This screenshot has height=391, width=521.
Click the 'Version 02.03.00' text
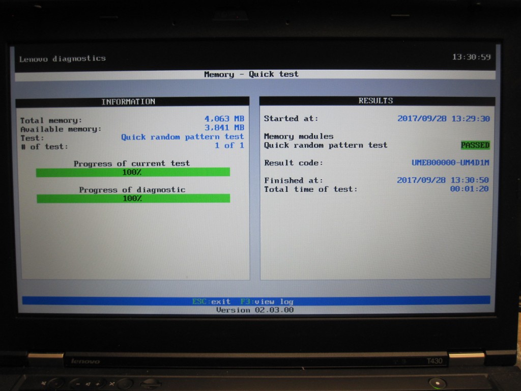pos(255,310)
